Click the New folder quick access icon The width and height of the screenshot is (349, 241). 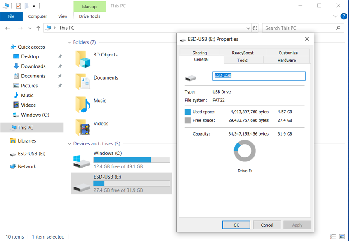coord(26,6)
